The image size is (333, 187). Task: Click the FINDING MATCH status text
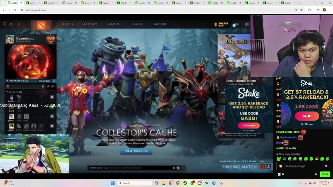(x=239, y=167)
